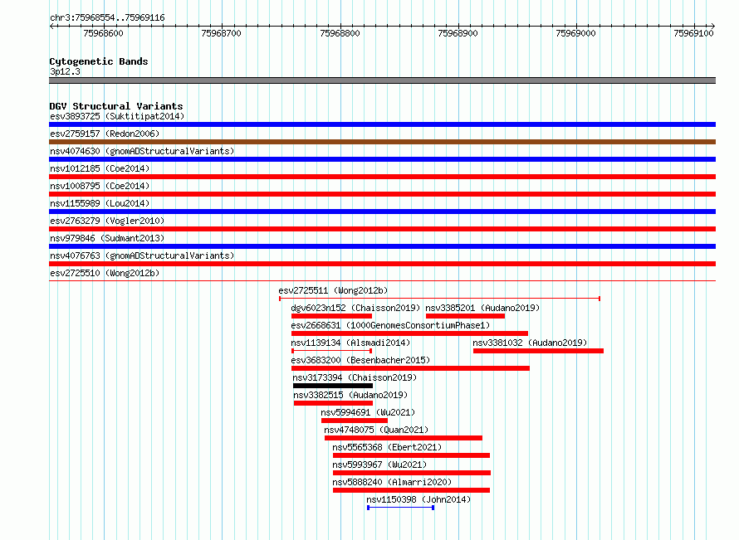Click the black nsv3173394 variant bar
Screen dimensions: 739x540
pyautogui.click(x=333, y=386)
